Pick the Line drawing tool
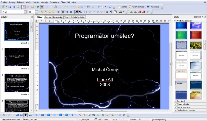207x121 pixels. 9,115
